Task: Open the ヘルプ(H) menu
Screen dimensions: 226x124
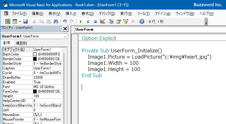Action: [x=206, y=14]
